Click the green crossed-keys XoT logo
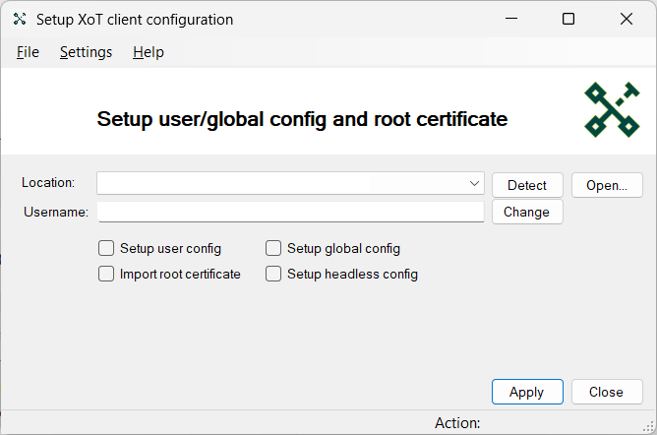The width and height of the screenshot is (657, 435). pyautogui.click(x=612, y=110)
